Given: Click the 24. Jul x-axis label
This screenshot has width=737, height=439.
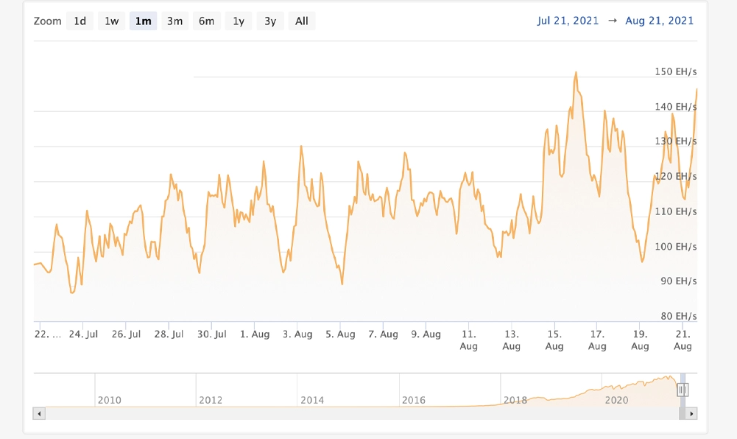Looking at the screenshot, I should pos(83,334).
